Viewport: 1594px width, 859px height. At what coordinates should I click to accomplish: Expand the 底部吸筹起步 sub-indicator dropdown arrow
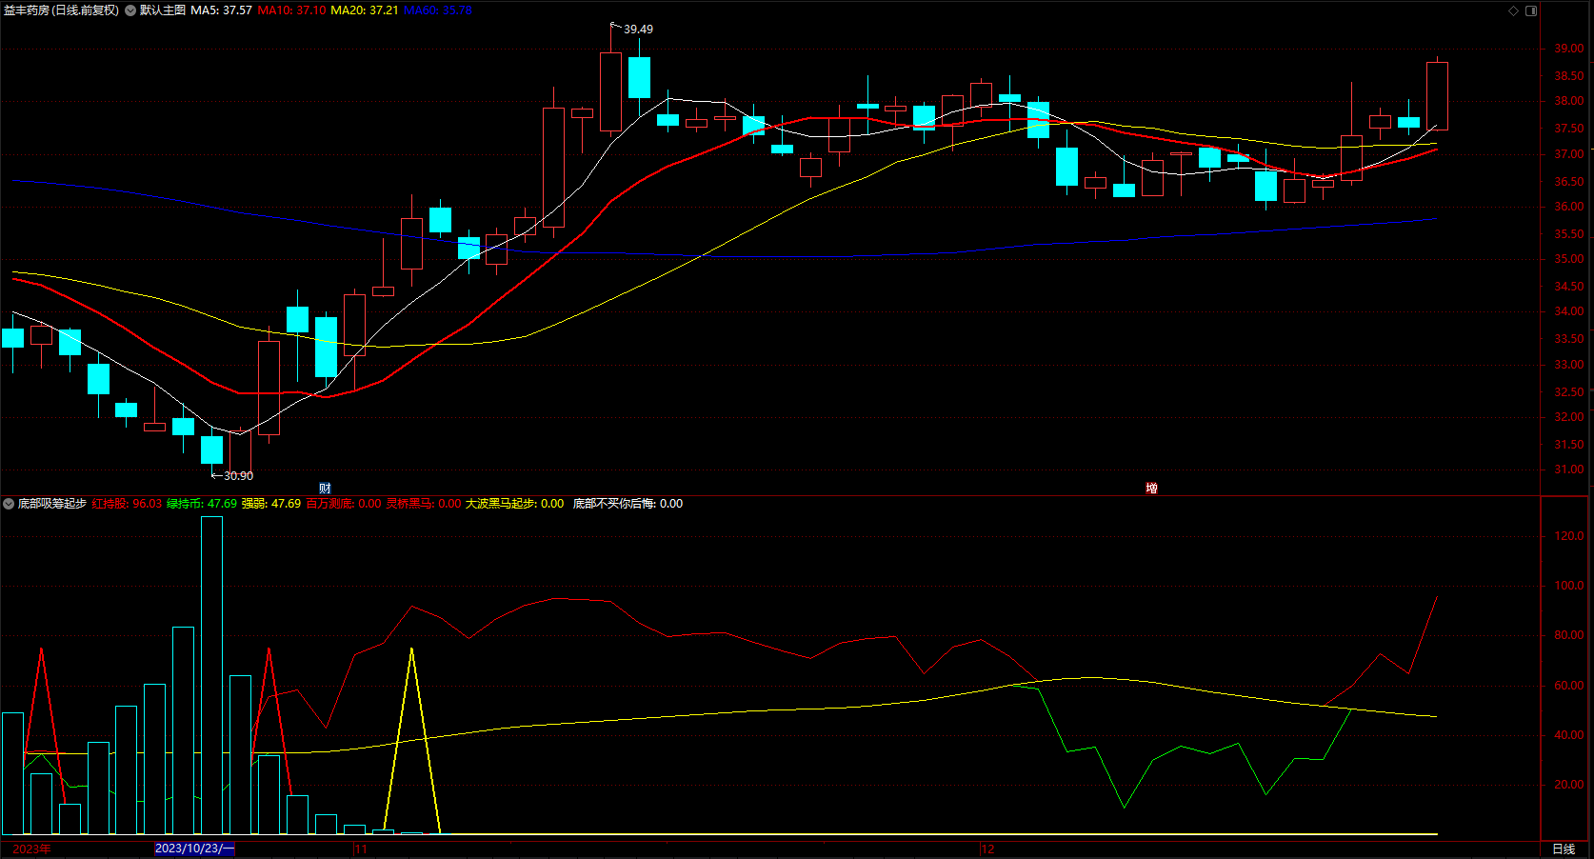point(9,504)
